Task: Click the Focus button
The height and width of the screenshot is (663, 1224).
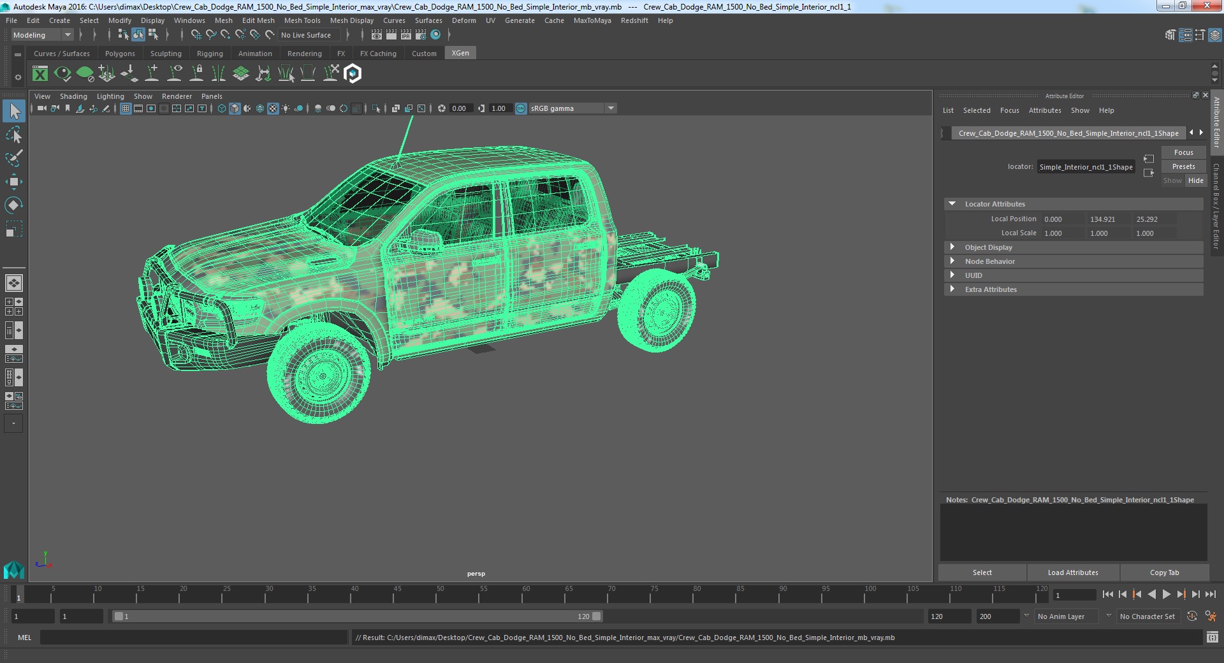Action: [1183, 152]
